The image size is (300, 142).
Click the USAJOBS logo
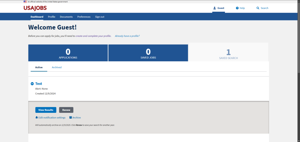(35, 8)
